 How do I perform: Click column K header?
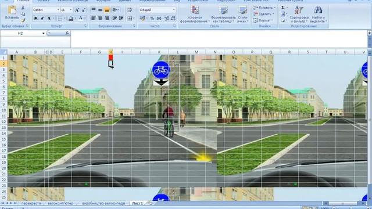(x=159, y=52)
